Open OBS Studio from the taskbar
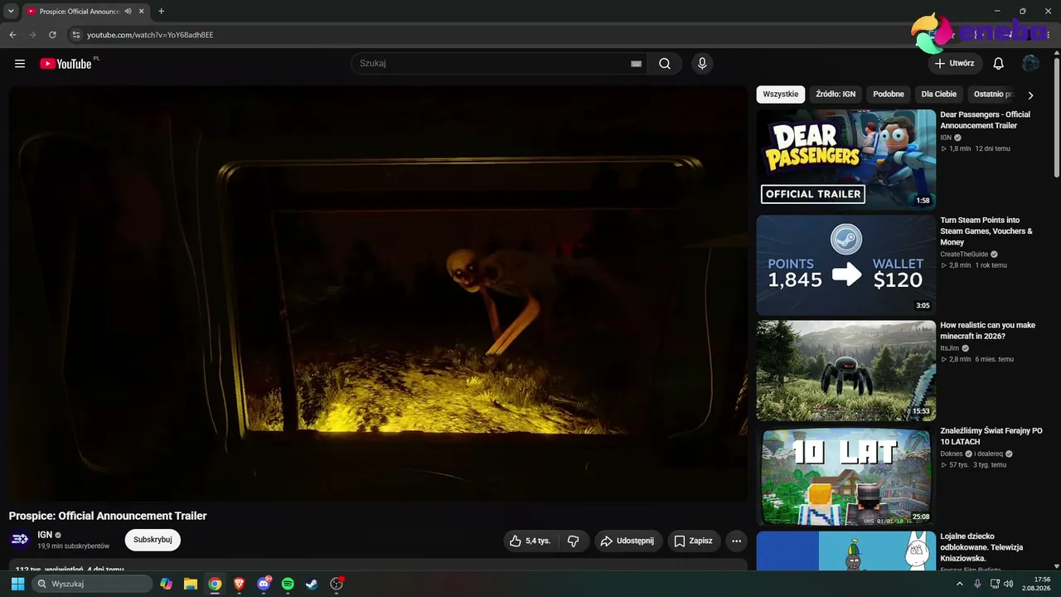 click(337, 584)
